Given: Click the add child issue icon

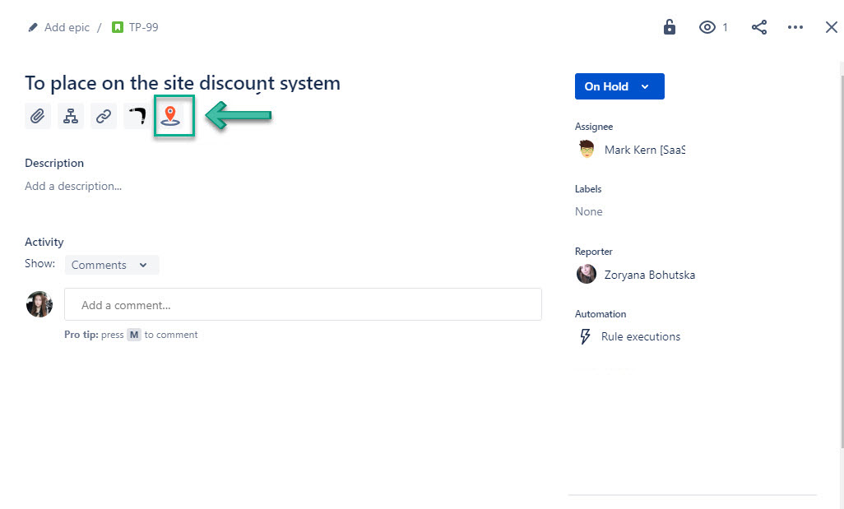Looking at the screenshot, I should (71, 117).
